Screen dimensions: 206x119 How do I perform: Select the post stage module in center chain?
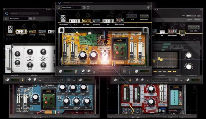[96, 21]
